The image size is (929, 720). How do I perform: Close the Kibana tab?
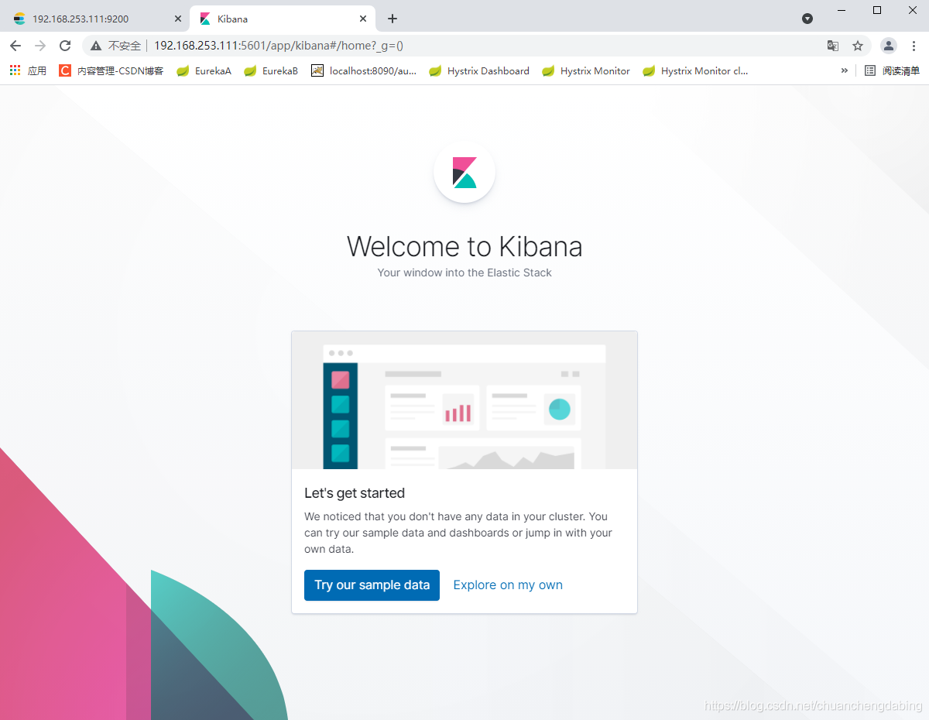363,19
